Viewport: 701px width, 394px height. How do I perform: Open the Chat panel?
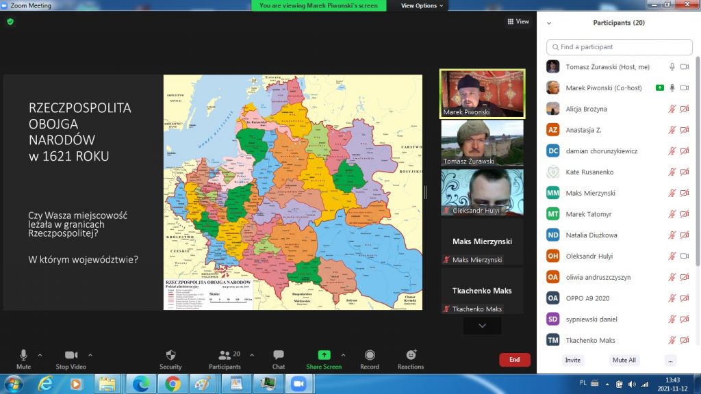point(278,356)
